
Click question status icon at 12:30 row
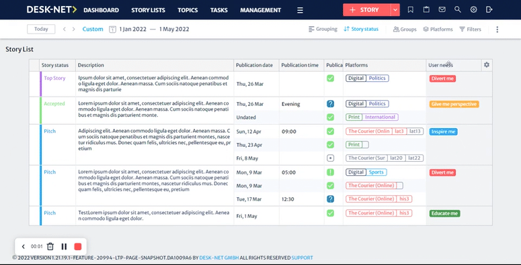[x=330, y=199]
